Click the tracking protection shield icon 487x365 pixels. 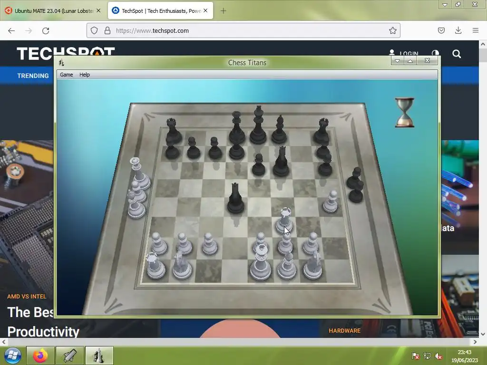pyautogui.click(x=94, y=30)
